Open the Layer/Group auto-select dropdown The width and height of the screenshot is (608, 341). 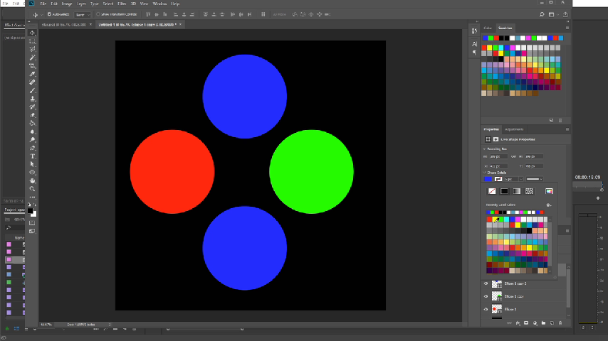(x=82, y=14)
